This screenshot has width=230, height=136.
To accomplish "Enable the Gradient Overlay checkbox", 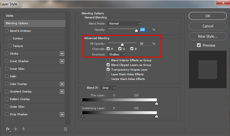I will click(7, 91).
